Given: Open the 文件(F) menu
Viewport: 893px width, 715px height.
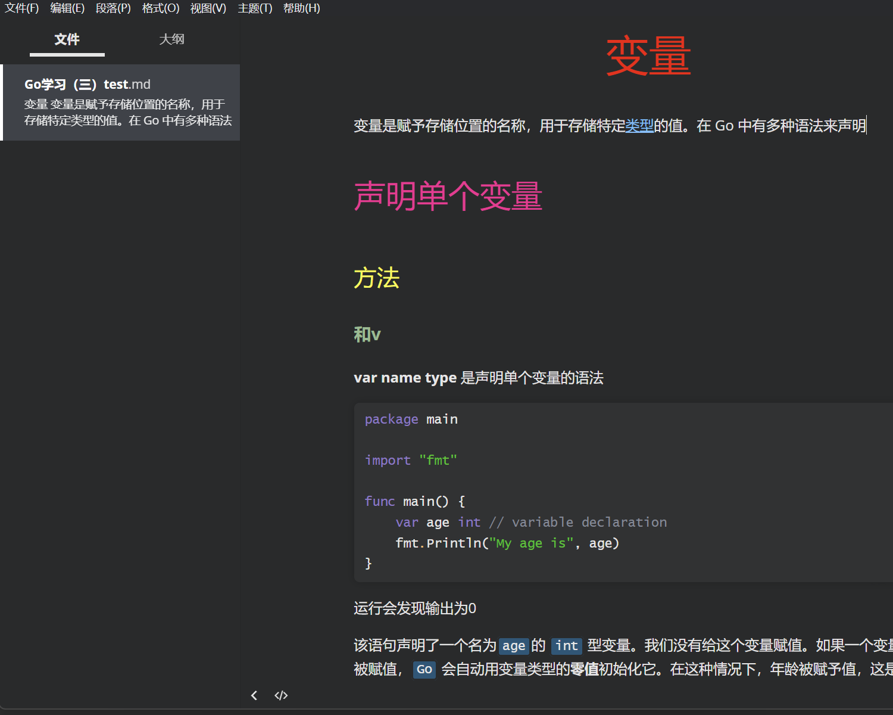Looking at the screenshot, I should pyautogui.click(x=22, y=8).
